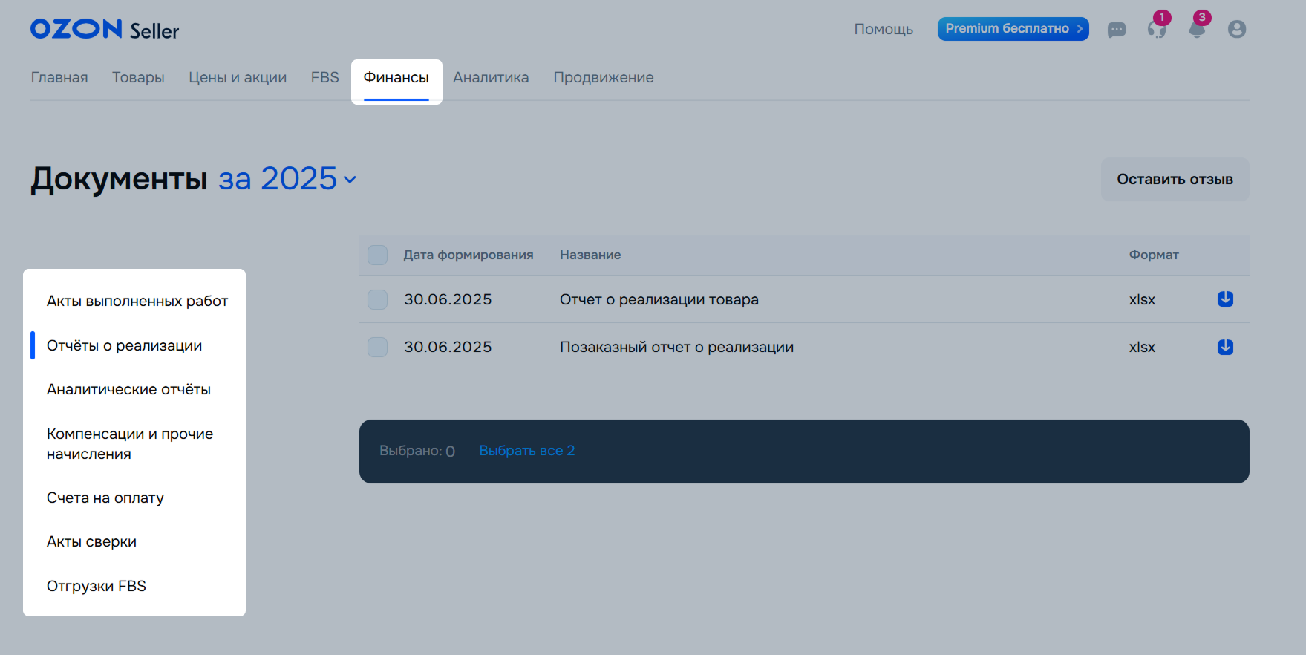1306x655 pixels.
Task: Open support headset icon with badge 1
Action: pyautogui.click(x=1157, y=30)
